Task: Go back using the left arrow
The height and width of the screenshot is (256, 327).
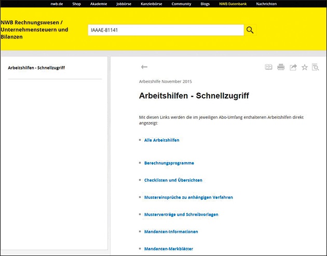Action: 144,67
